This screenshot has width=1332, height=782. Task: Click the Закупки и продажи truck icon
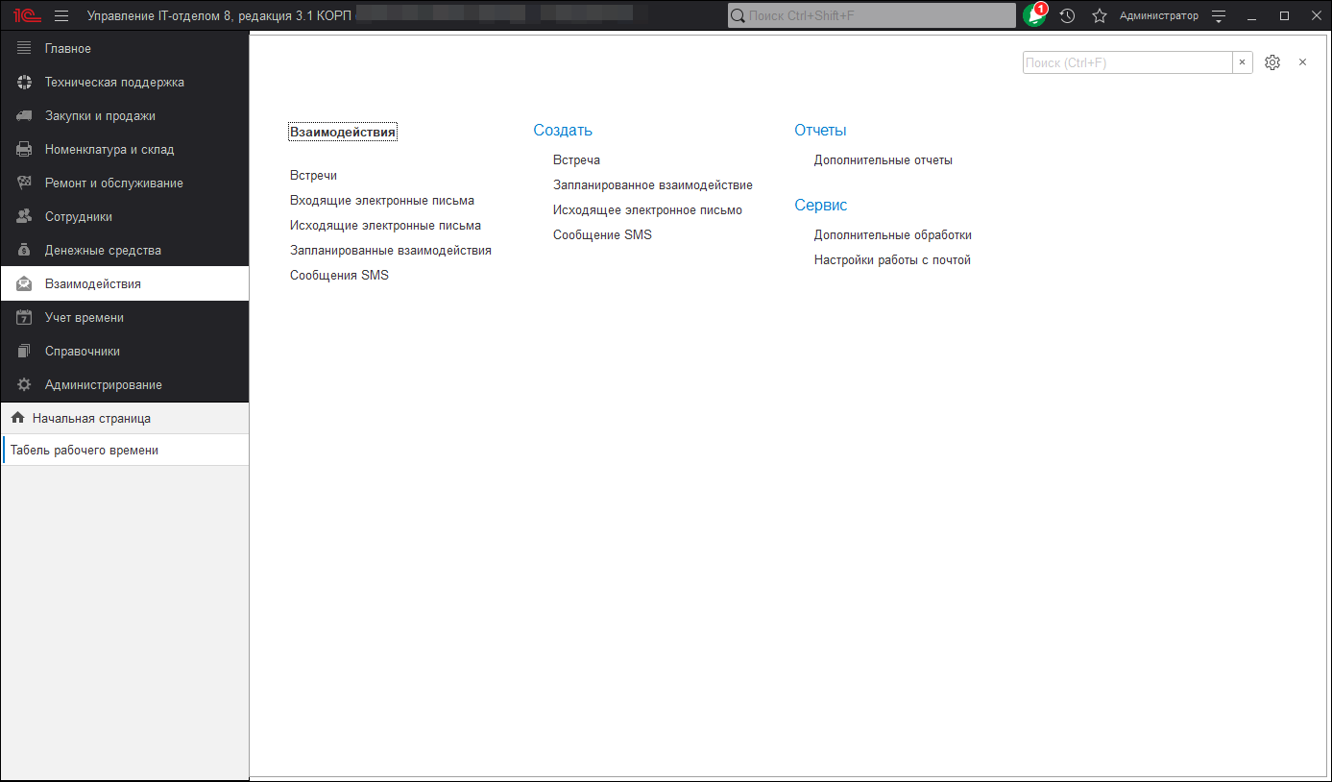click(25, 116)
